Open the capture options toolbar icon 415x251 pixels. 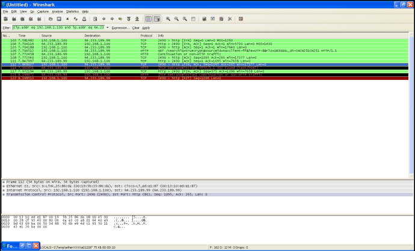(x=14, y=19)
